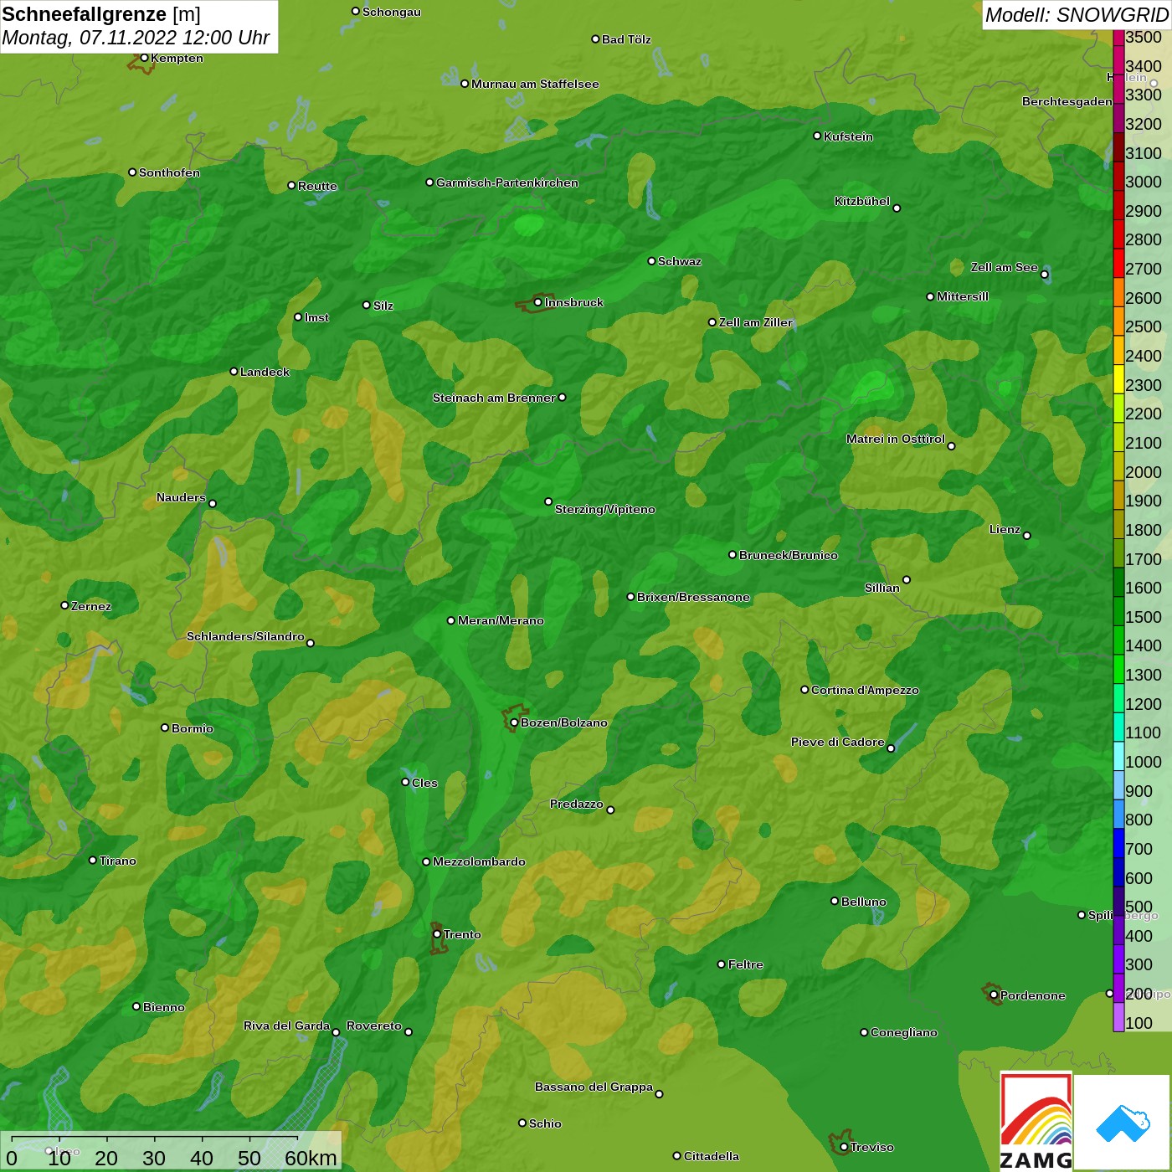Click the Kitzbühel town label

point(861,201)
